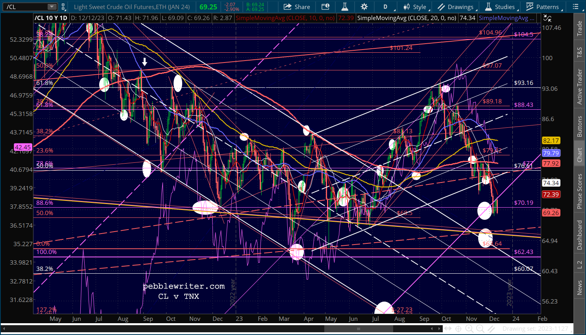Click the quick quote details icon

point(325,7)
